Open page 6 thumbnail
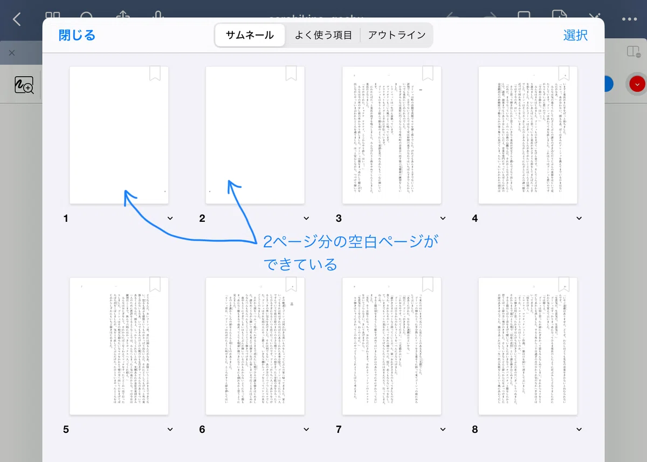 [256, 346]
